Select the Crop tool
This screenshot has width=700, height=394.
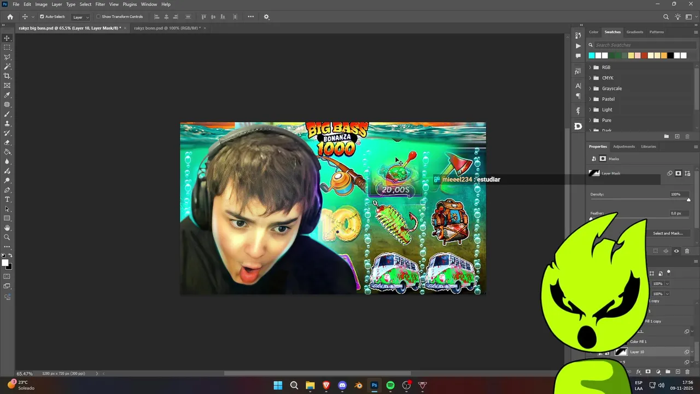[7, 76]
